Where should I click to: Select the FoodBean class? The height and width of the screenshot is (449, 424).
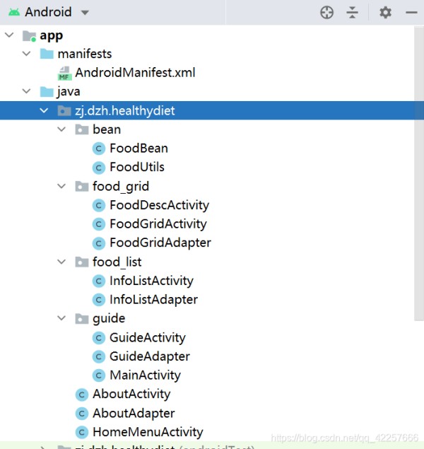(x=139, y=148)
